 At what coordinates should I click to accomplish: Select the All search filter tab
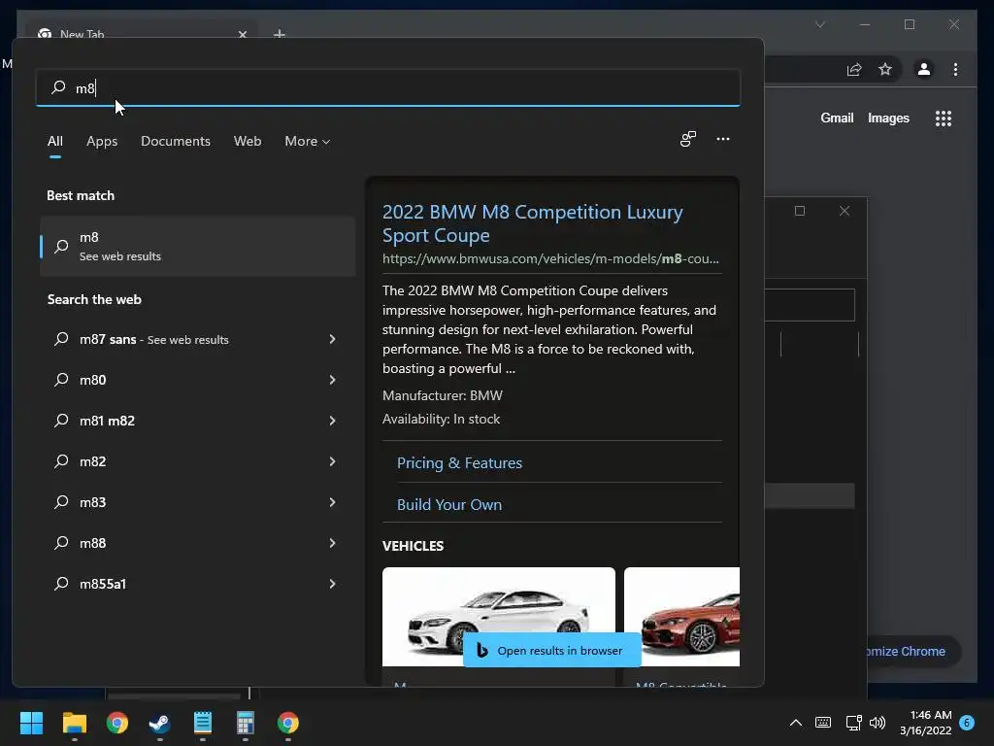click(55, 142)
